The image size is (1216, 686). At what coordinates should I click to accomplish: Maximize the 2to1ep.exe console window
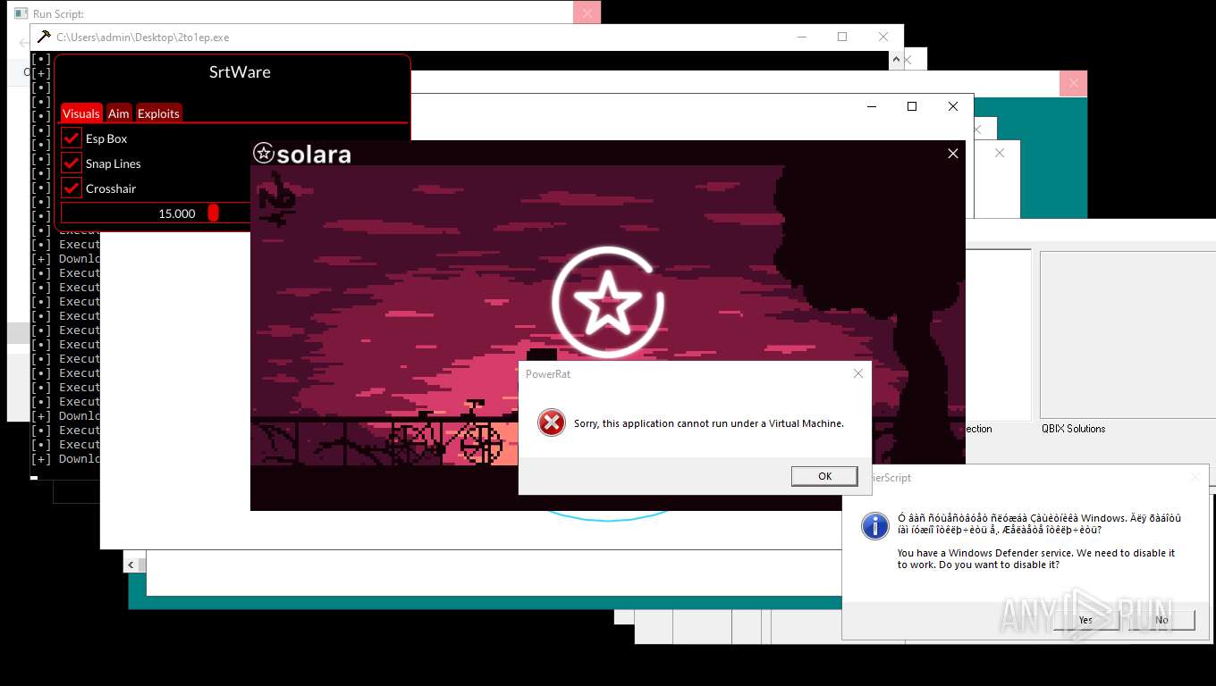pyautogui.click(x=842, y=37)
